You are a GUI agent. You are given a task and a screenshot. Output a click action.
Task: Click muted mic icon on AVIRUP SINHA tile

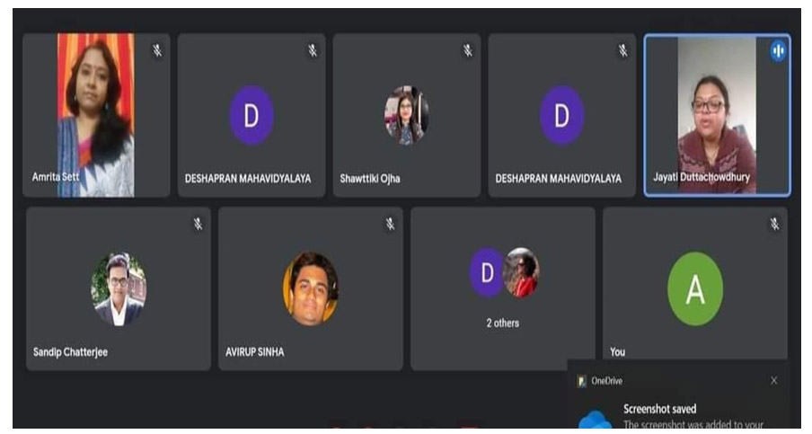(390, 224)
